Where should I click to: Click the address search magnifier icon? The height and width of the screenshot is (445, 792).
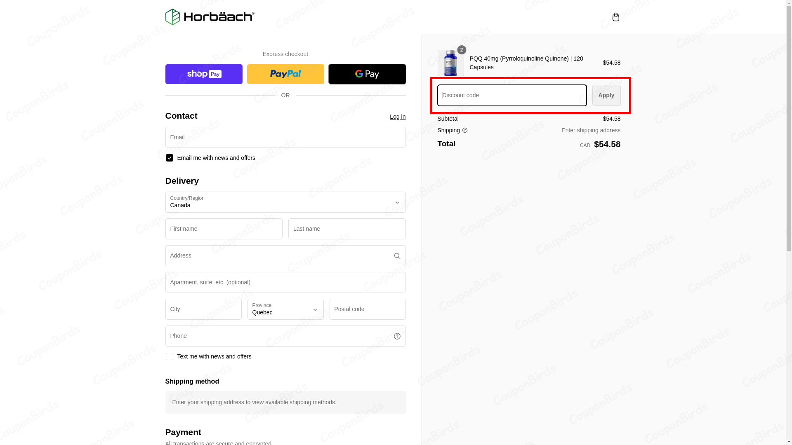[397, 256]
